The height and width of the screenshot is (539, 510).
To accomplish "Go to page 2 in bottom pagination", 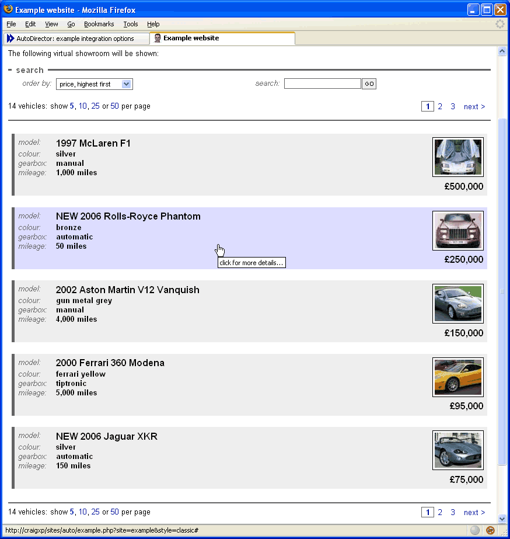I will pos(440,512).
